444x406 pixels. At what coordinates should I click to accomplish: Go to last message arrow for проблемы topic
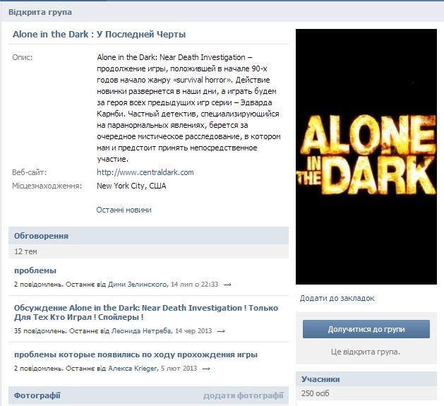point(227,285)
